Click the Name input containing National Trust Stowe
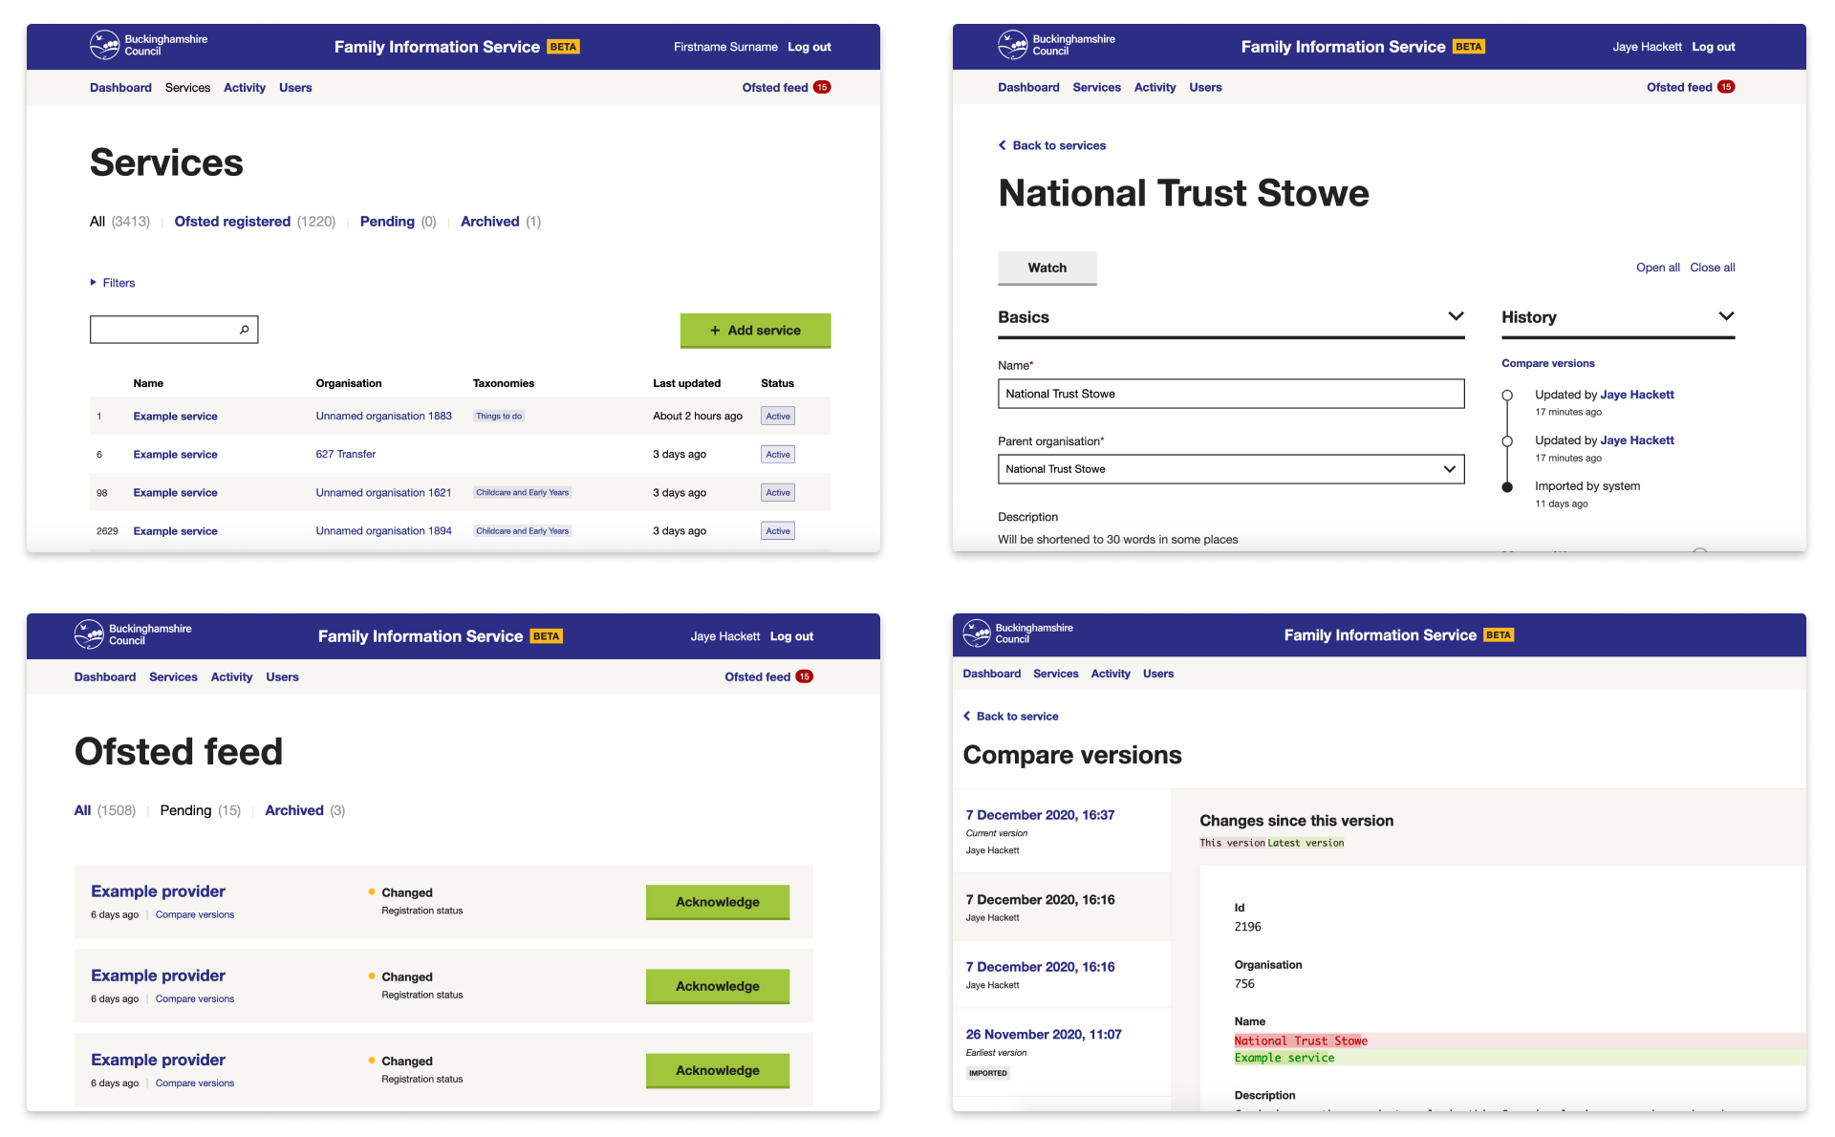The width and height of the screenshot is (1835, 1137). pyautogui.click(x=1230, y=394)
